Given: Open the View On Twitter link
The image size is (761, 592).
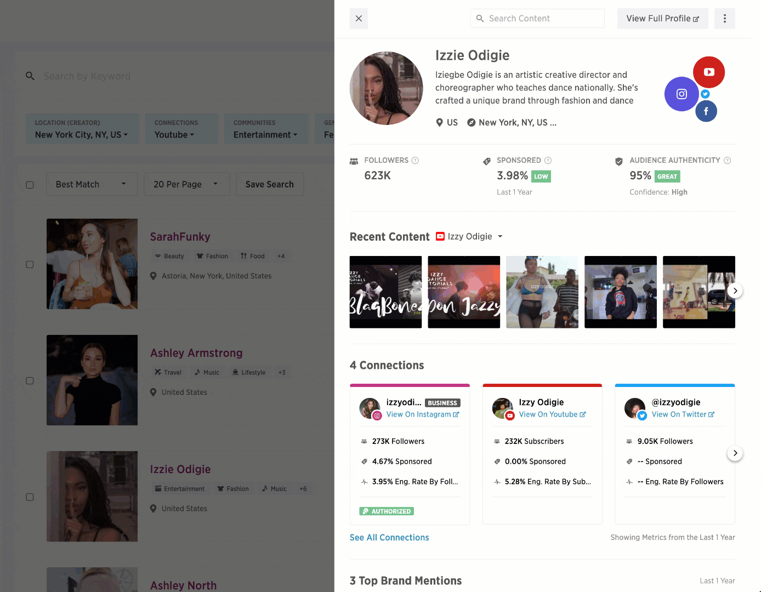Looking at the screenshot, I should pos(683,414).
